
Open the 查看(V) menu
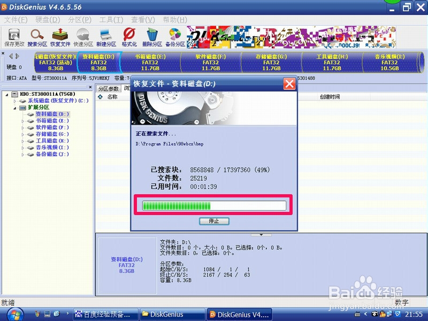[x=143, y=20]
